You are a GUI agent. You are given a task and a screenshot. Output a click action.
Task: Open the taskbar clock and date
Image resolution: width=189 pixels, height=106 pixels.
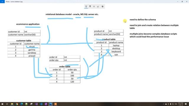(180, 104)
